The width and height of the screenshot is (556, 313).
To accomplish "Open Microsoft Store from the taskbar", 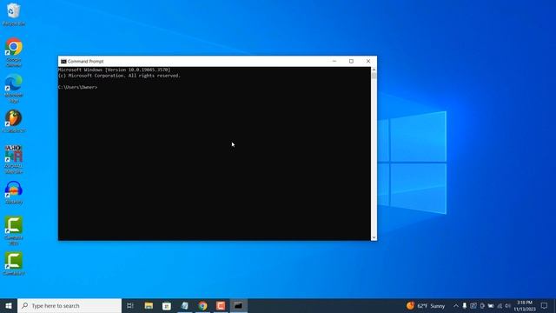I will [x=167, y=305].
